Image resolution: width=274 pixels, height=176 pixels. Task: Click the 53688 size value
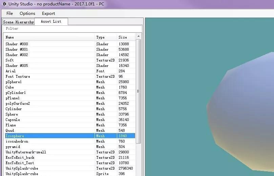pos(124,49)
